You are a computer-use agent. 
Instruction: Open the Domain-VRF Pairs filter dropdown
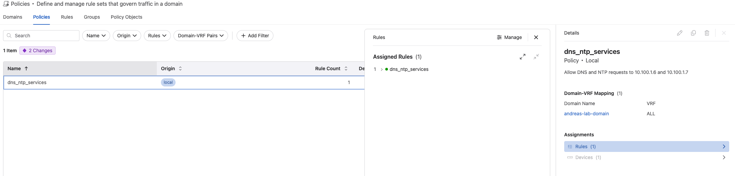tap(200, 36)
